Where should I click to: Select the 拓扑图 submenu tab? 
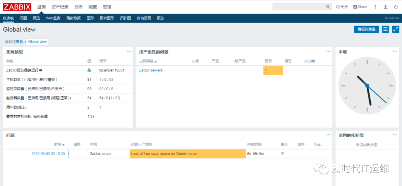[x=125, y=18]
